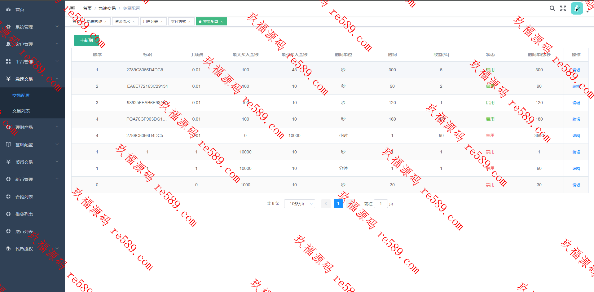
Task: Click the 最大买入金额 column header
Action: tap(245, 55)
